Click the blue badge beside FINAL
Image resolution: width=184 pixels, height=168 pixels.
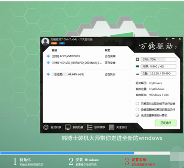(x=61, y=43)
